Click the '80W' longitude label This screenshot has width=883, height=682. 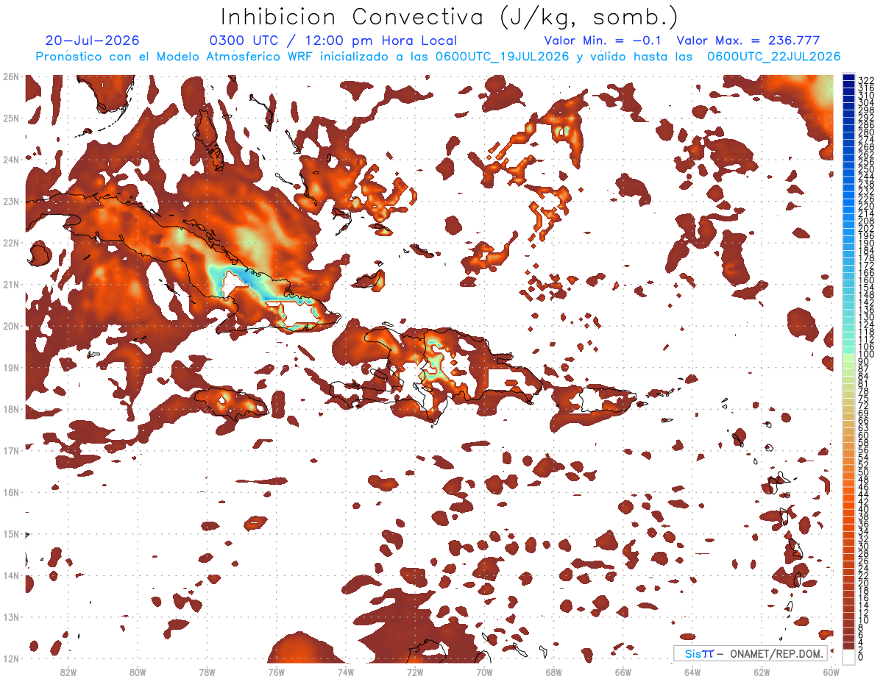click(x=138, y=672)
